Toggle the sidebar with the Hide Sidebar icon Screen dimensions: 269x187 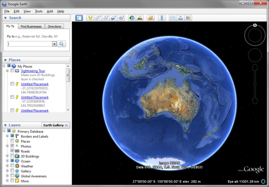coord(79,18)
